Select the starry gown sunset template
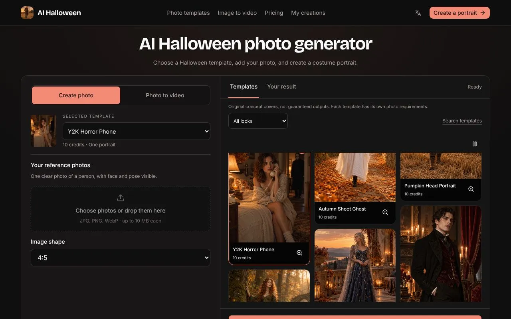 pos(355,265)
